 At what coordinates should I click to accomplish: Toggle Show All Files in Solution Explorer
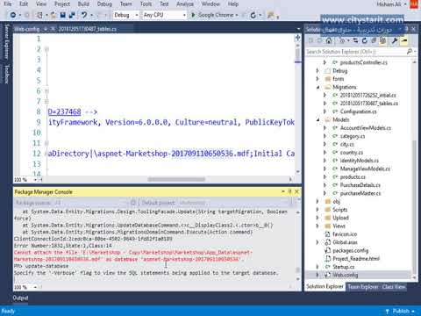[x=382, y=40]
